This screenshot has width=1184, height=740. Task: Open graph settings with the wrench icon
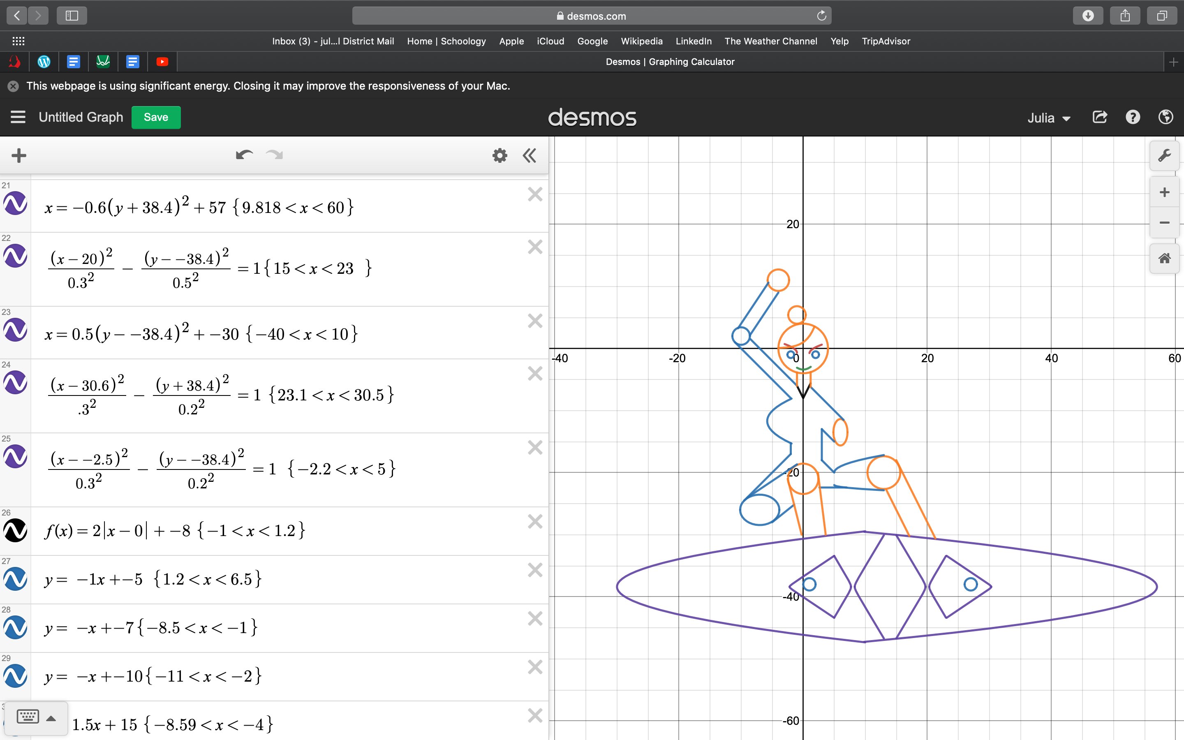click(x=1165, y=156)
